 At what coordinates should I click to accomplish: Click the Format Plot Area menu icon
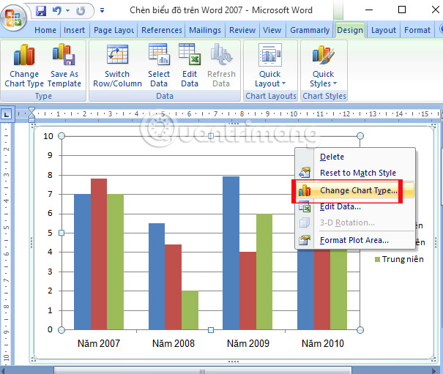point(305,240)
